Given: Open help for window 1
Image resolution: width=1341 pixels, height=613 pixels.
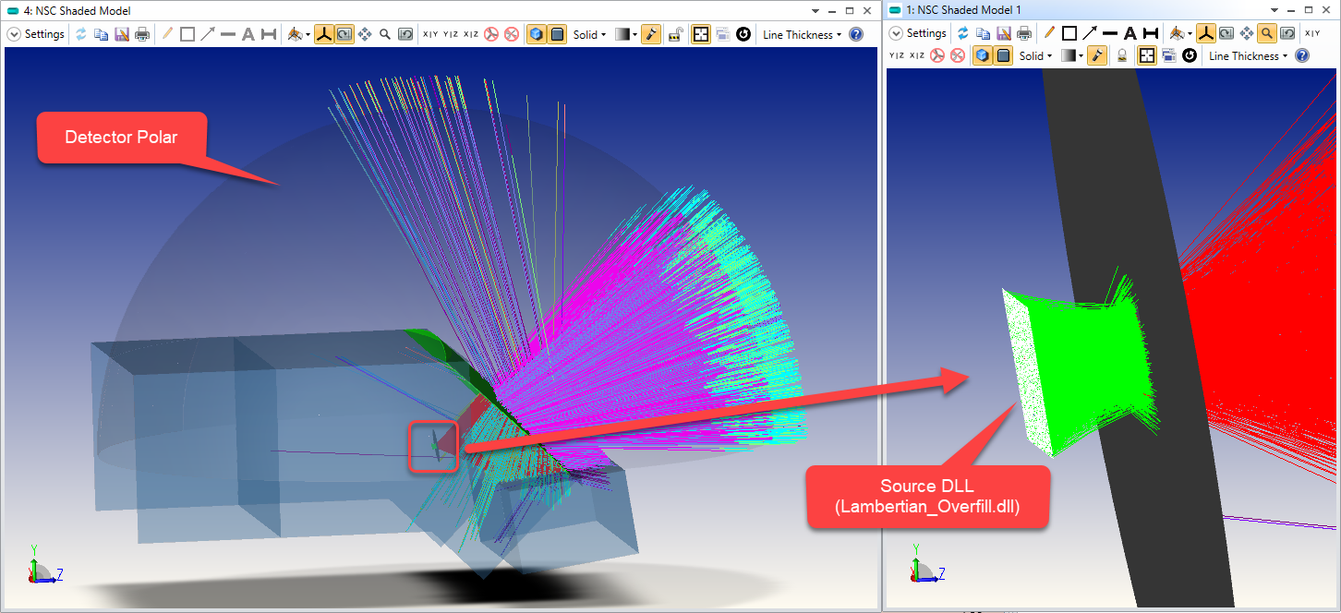Looking at the screenshot, I should pos(1302,55).
